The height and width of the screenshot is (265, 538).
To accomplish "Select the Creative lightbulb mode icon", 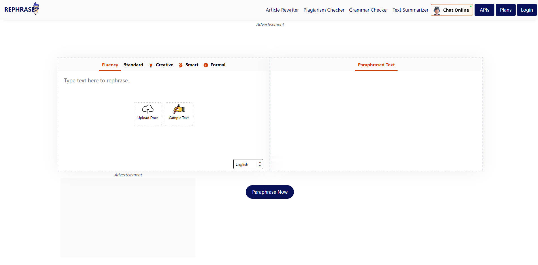I will click(151, 65).
